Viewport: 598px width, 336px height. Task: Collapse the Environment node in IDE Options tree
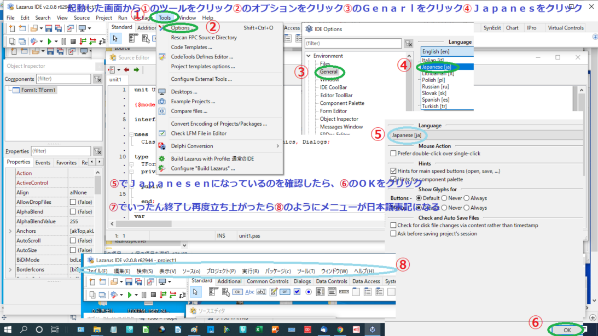[x=309, y=56]
